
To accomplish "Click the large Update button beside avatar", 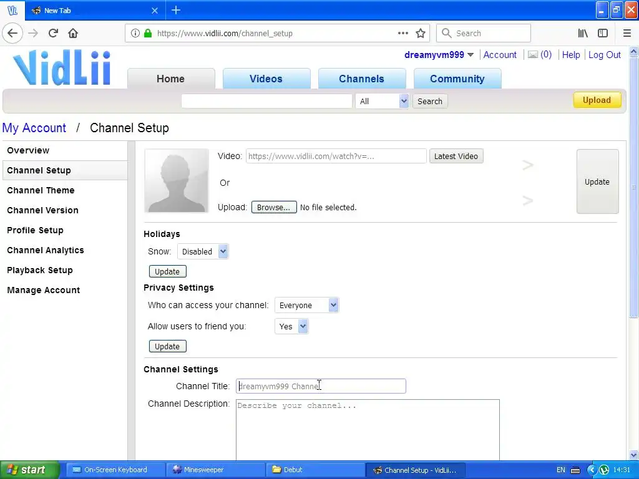I will tap(597, 181).
